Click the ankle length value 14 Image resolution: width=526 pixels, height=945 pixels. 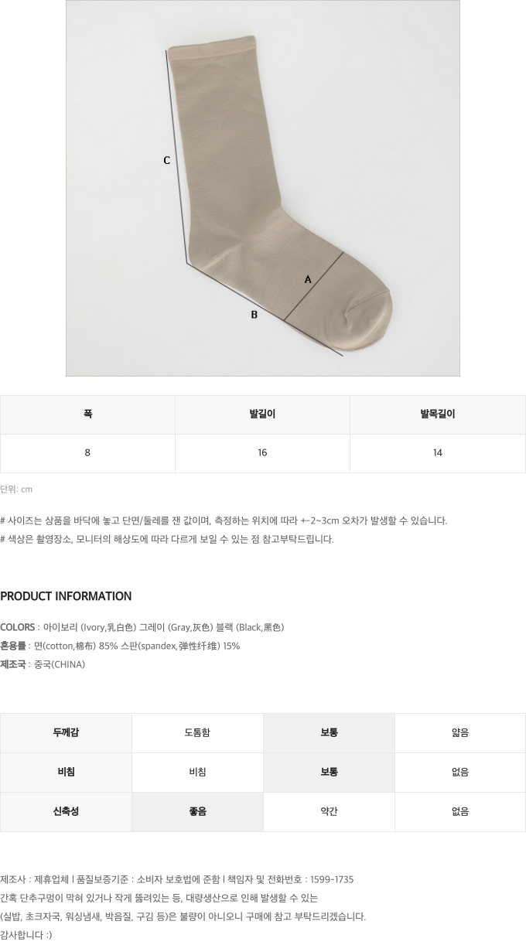point(438,453)
